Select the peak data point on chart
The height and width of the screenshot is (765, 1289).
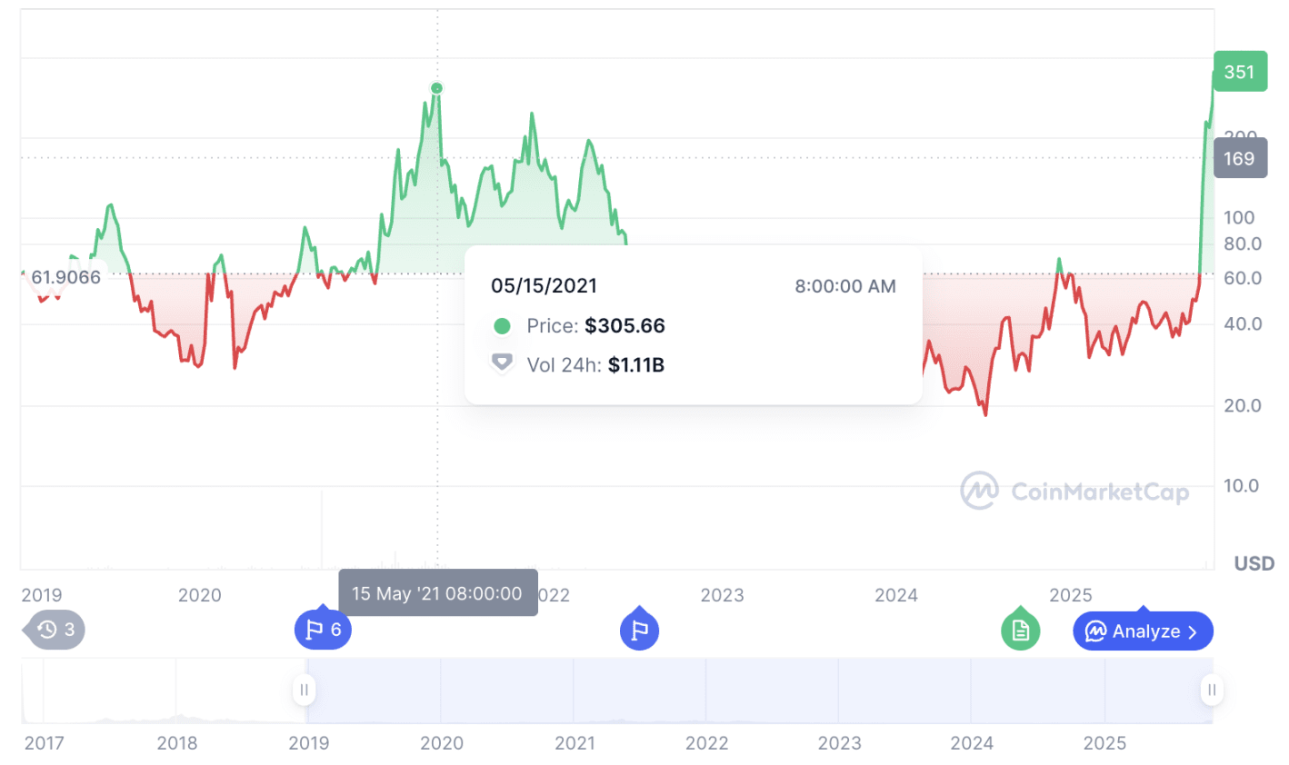point(437,88)
